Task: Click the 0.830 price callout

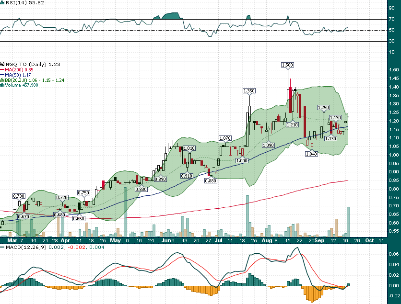Action: [x=141, y=189]
